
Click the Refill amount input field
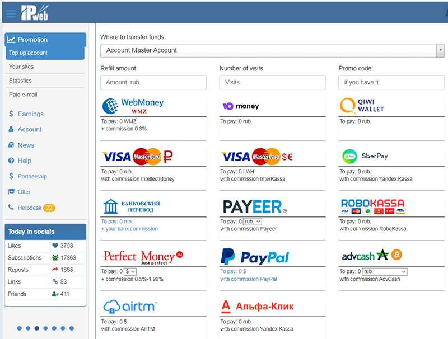pyautogui.click(x=153, y=82)
